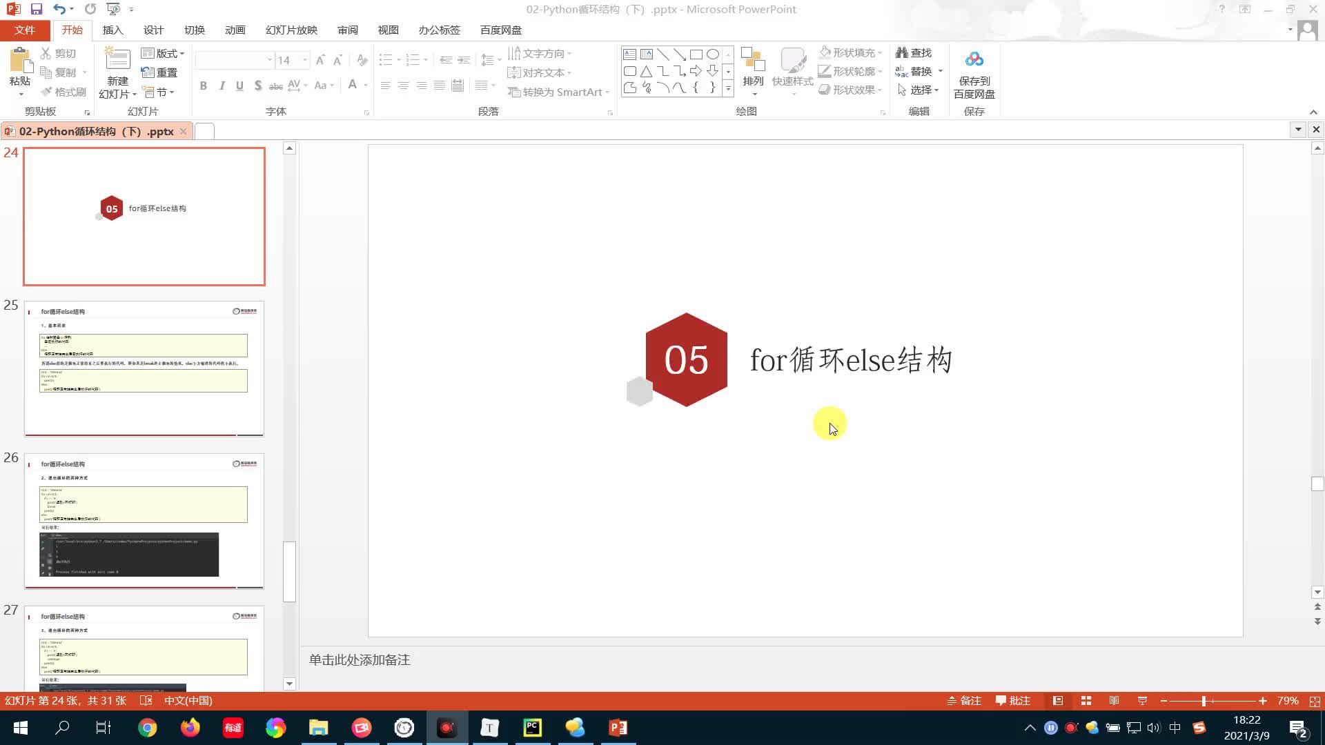Toggle center text alignment

tap(403, 86)
